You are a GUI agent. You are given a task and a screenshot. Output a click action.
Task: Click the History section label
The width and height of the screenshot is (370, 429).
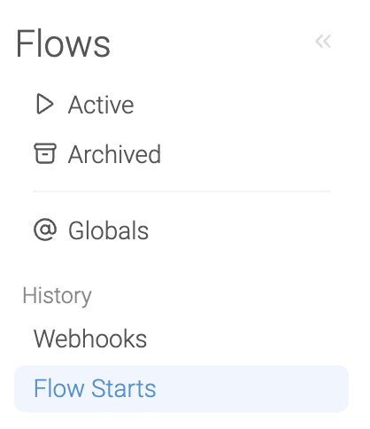58,296
